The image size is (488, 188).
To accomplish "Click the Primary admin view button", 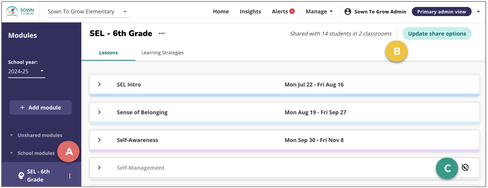I will pos(441,12).
